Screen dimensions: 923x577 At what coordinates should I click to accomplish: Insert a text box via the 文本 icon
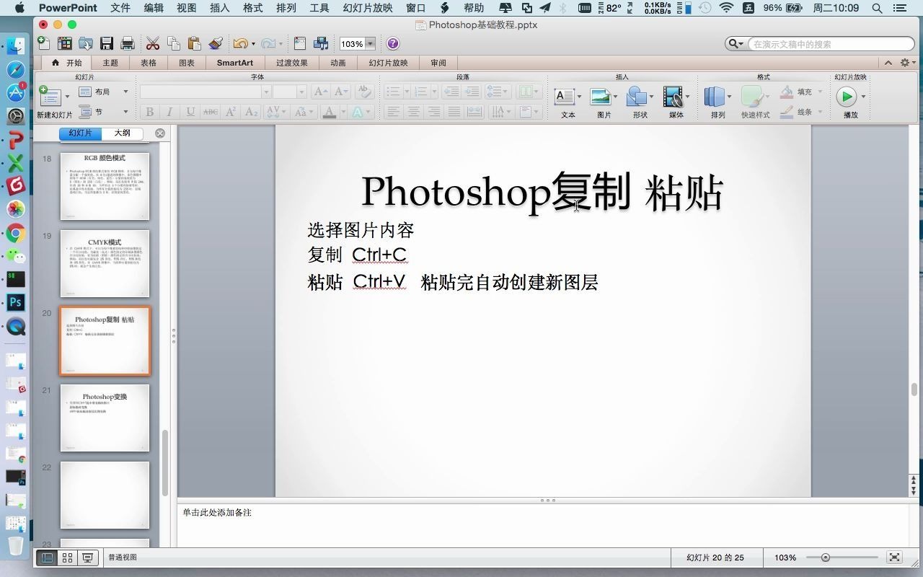tap(565, 96)
